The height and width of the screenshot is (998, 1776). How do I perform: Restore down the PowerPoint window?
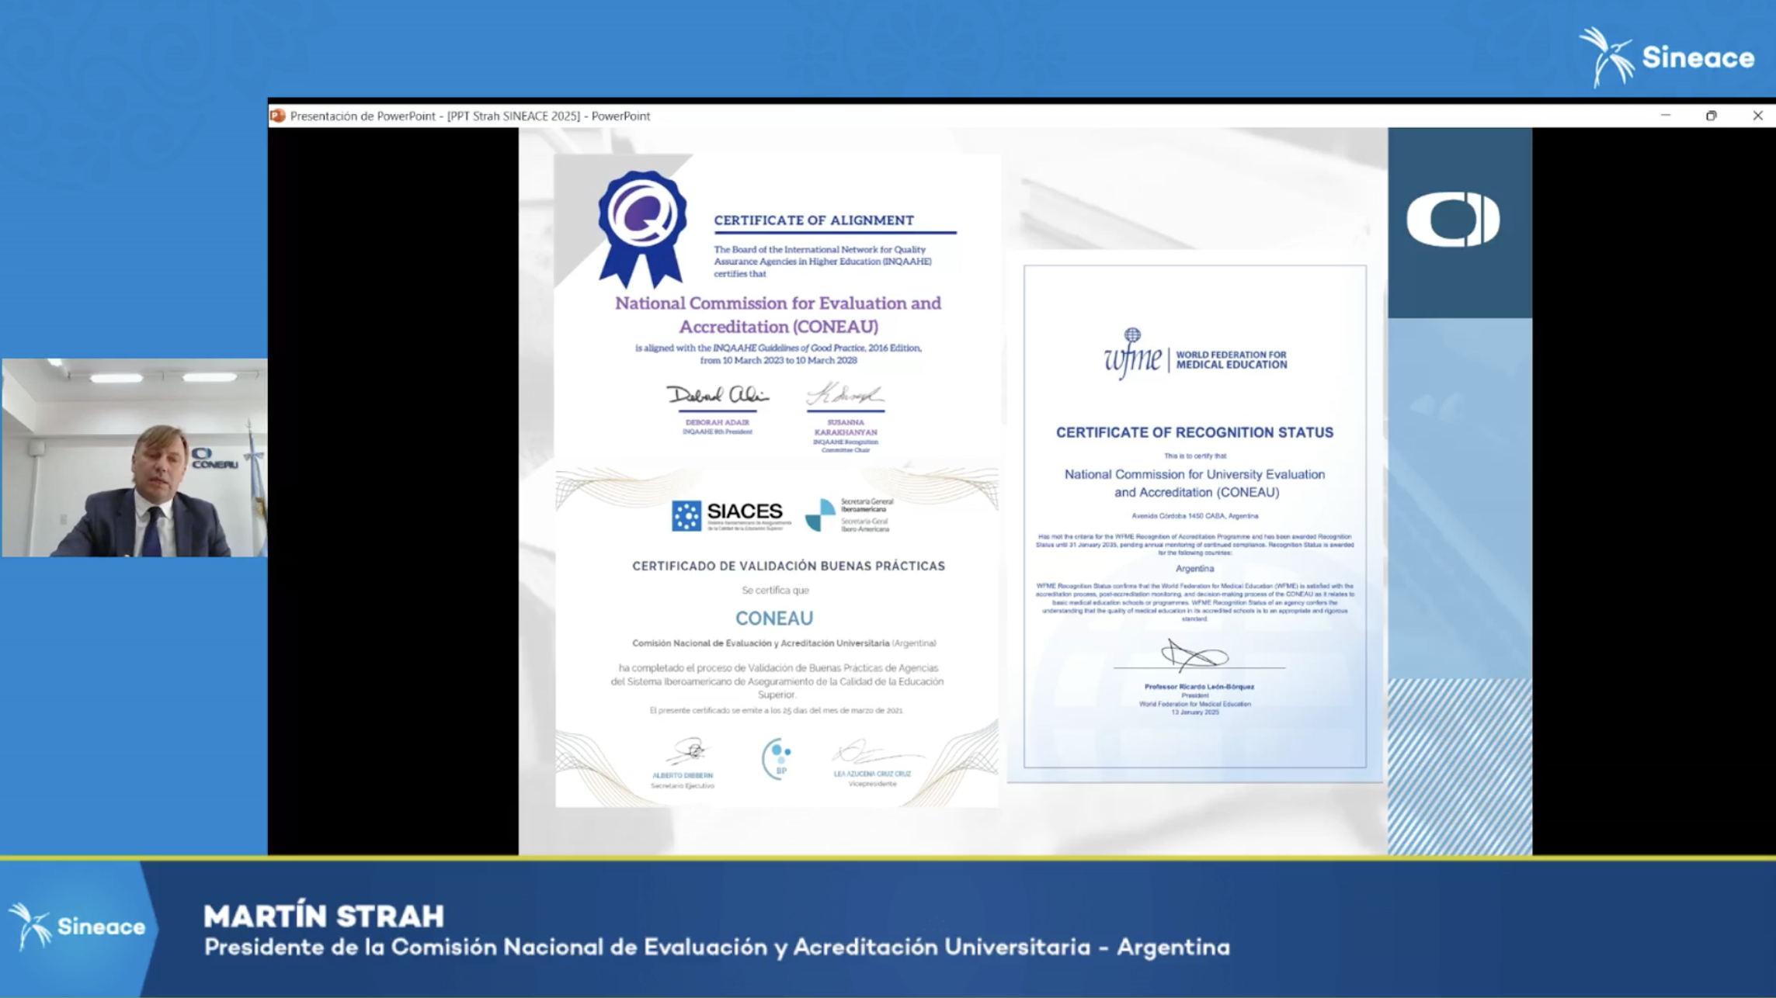pos(1711,116)
